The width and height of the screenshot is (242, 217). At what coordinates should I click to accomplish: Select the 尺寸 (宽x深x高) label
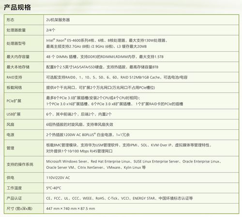[x=19, y=209]
